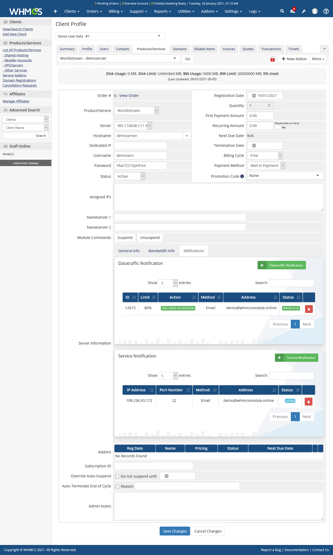The width and height of the screenshot is (333, 555).
Task: Click the Datatraffic Notification search field
Action: point(292,283)
